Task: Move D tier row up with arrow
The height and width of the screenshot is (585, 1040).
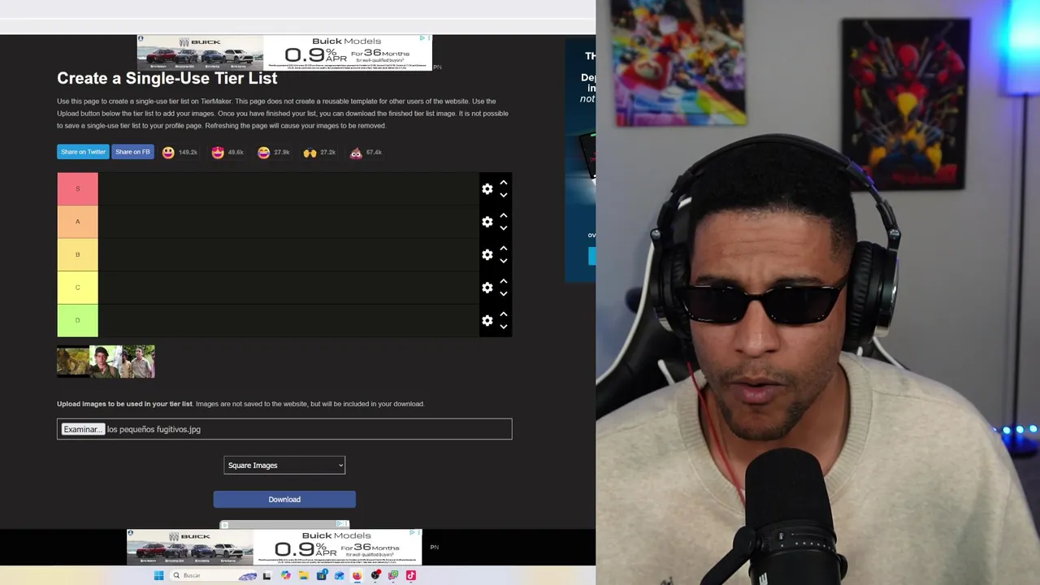Action: [504, 314]
